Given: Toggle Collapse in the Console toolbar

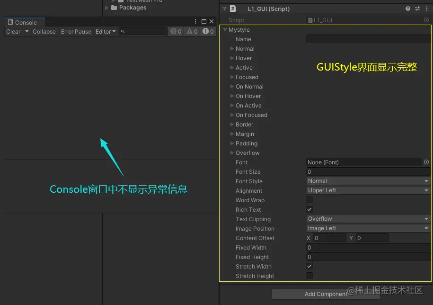Looking at the screenshot, I should [x=44, y=31].
